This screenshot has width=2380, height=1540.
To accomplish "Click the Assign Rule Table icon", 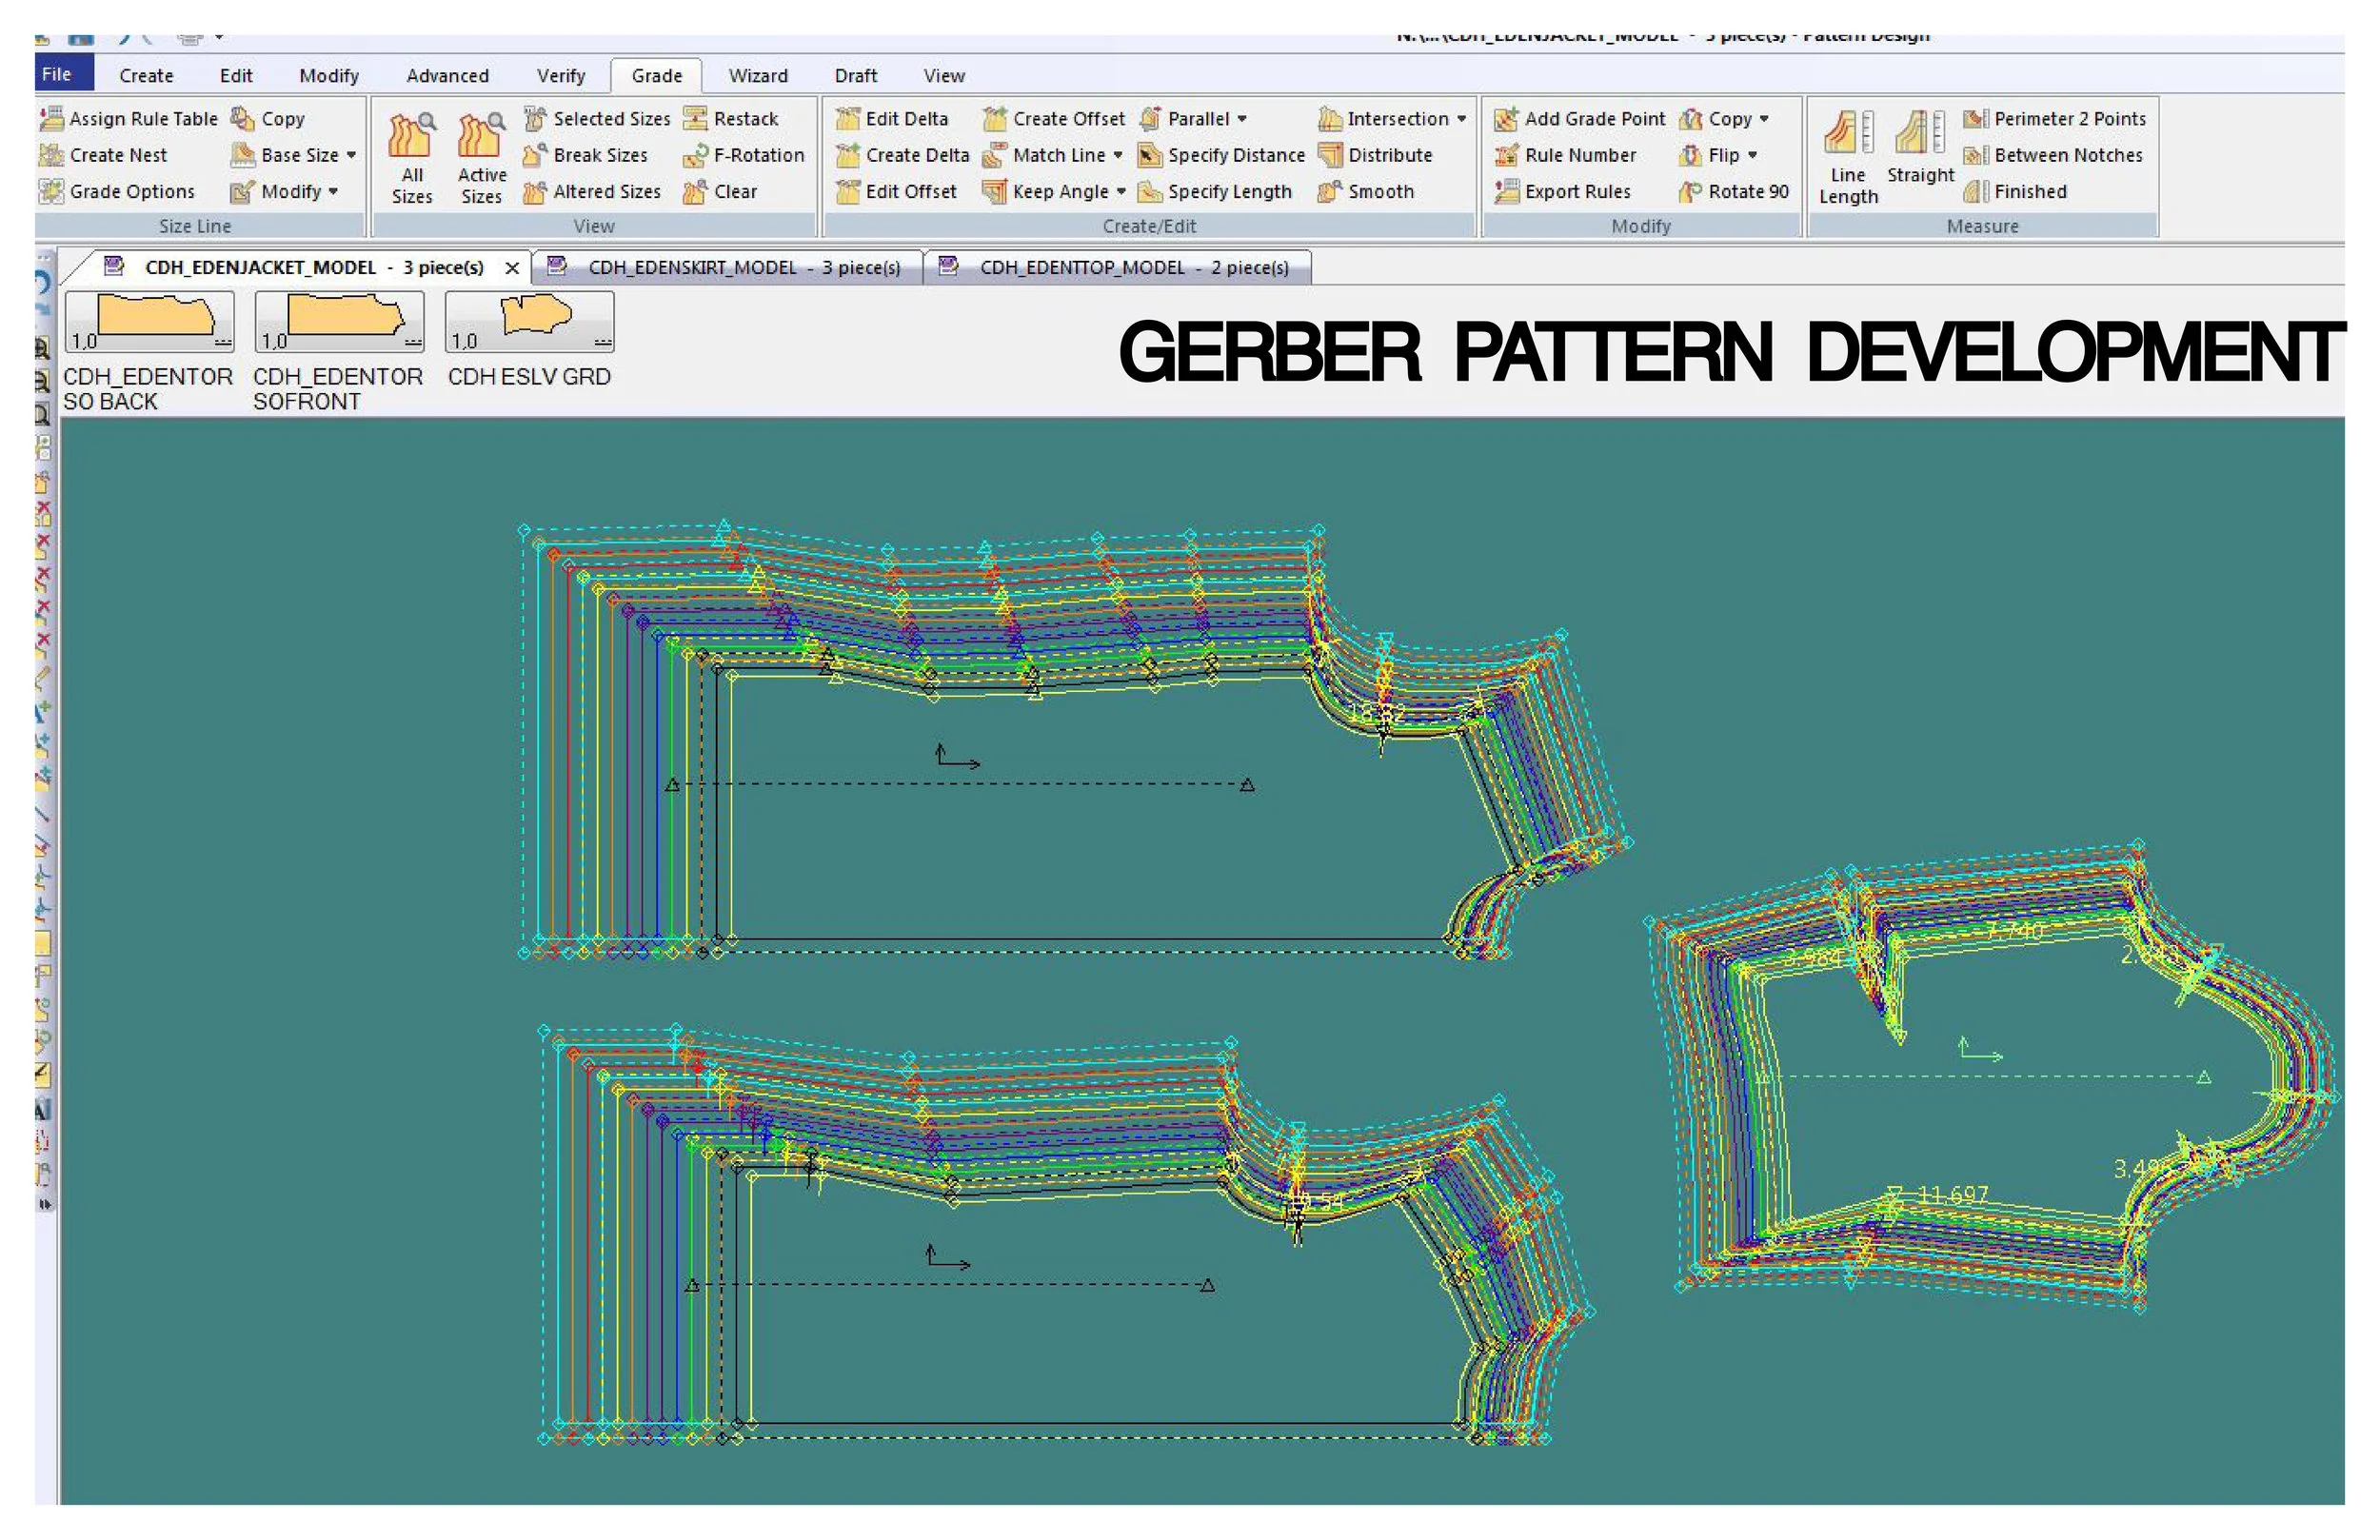I will (51, 119).
